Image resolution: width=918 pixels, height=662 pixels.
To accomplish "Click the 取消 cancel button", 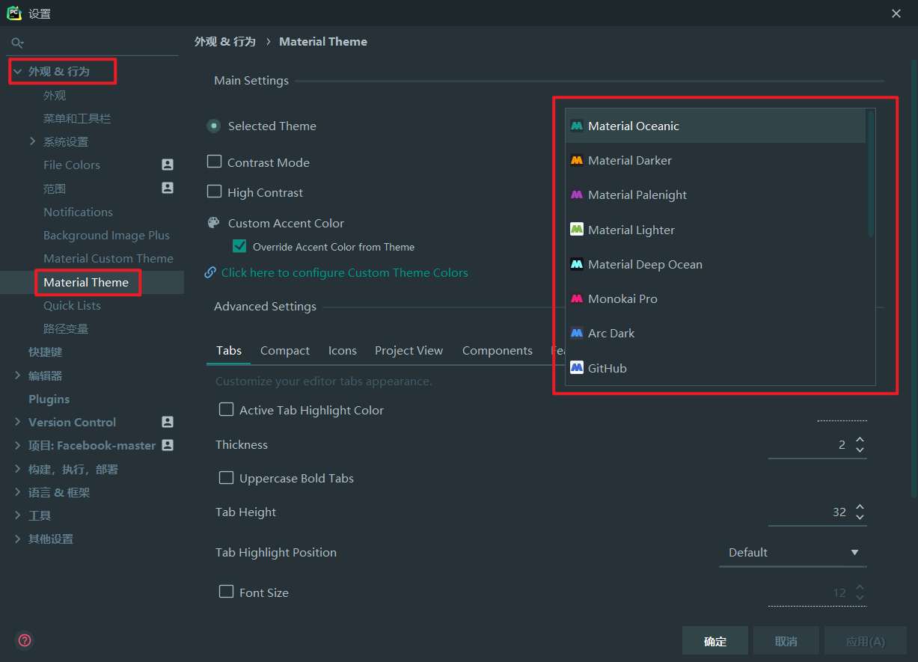I will 786,641.
